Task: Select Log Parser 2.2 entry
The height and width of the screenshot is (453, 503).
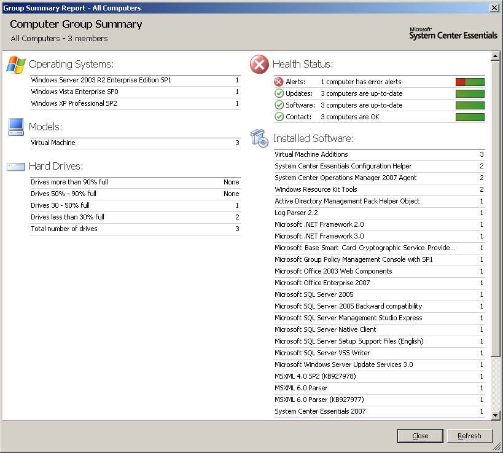Action: 379,213
